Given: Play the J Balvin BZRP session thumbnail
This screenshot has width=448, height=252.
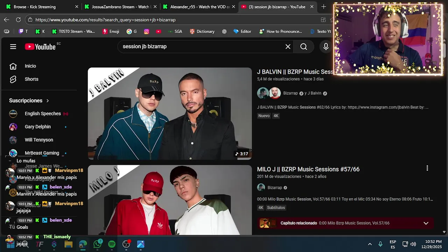Looking at the screenshot, I should point(170,114).
